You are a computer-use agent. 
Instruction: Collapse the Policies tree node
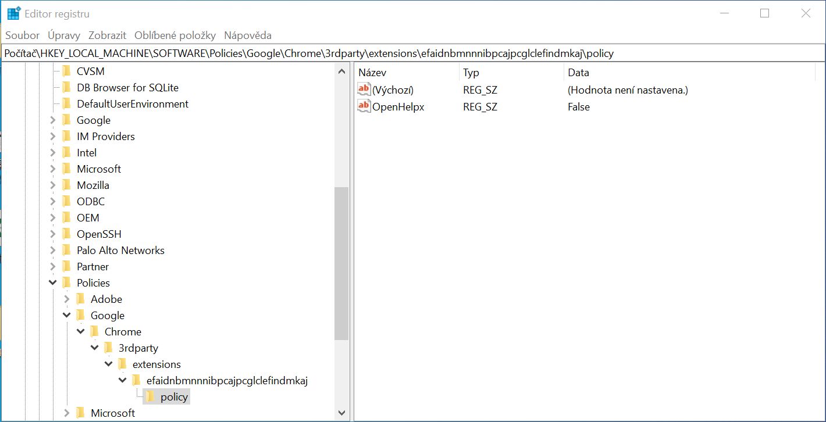pos(52,282)
